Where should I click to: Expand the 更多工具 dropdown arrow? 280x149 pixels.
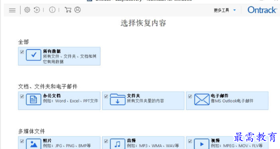pyautogui.click(x=235, y=10)
